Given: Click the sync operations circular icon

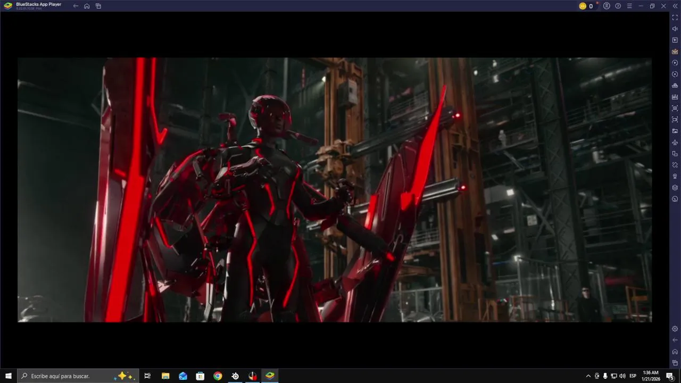Looking at the screenshot, I should pos(675,63).
